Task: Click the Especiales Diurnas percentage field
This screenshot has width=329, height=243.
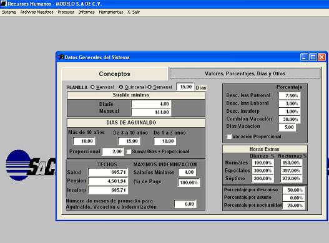Action: point(263,171)
